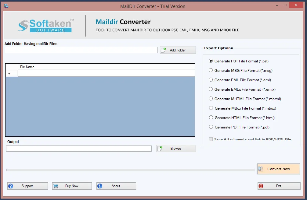Click the red power icon on Exit

pyautogui.click(x=261, y=186)
